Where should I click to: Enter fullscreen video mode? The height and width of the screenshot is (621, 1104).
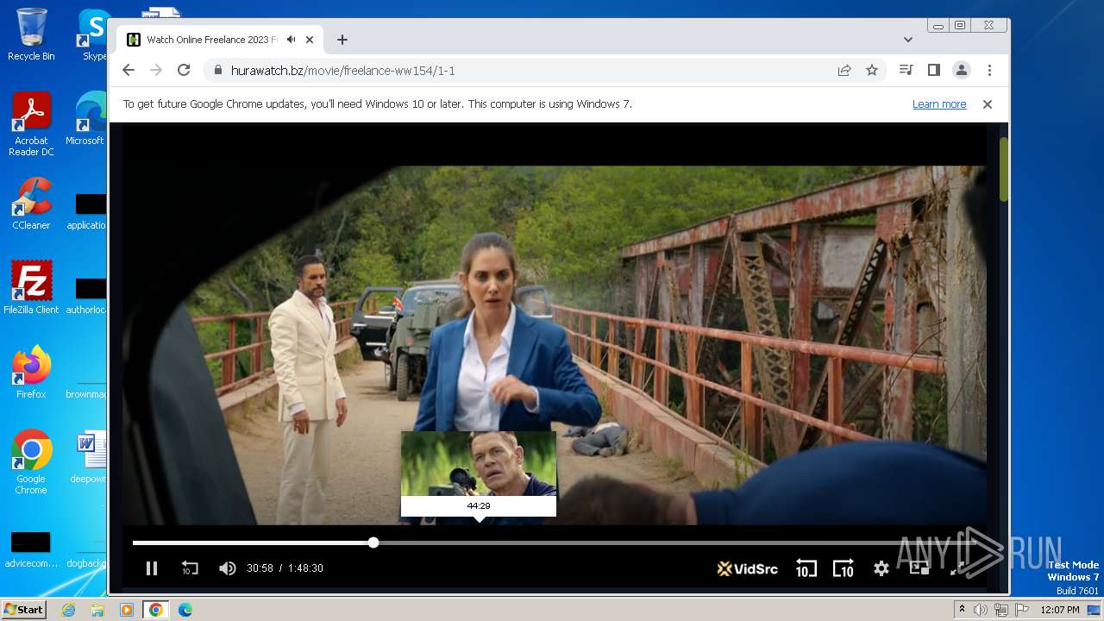coord(957,568)
